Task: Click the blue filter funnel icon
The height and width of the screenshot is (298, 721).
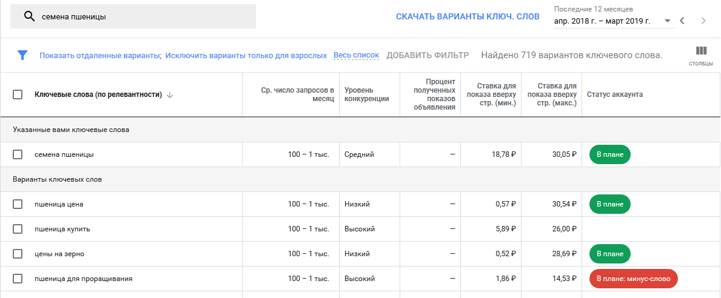Action: [22, 55]
